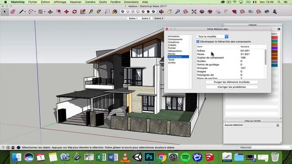Open the Fenêtre menu
This screenshot has width=292, height=164.
115,2
